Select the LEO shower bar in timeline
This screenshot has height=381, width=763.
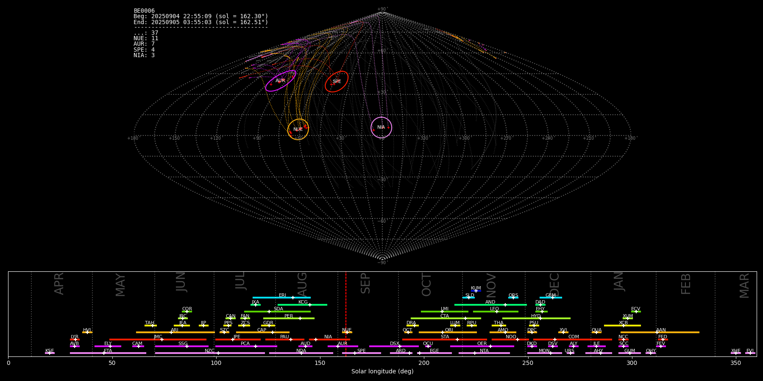click(x=496, y=312)
